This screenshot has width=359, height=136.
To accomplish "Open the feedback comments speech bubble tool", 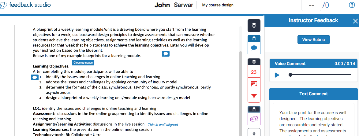I will pyautogui.click(x=254, y=48).
